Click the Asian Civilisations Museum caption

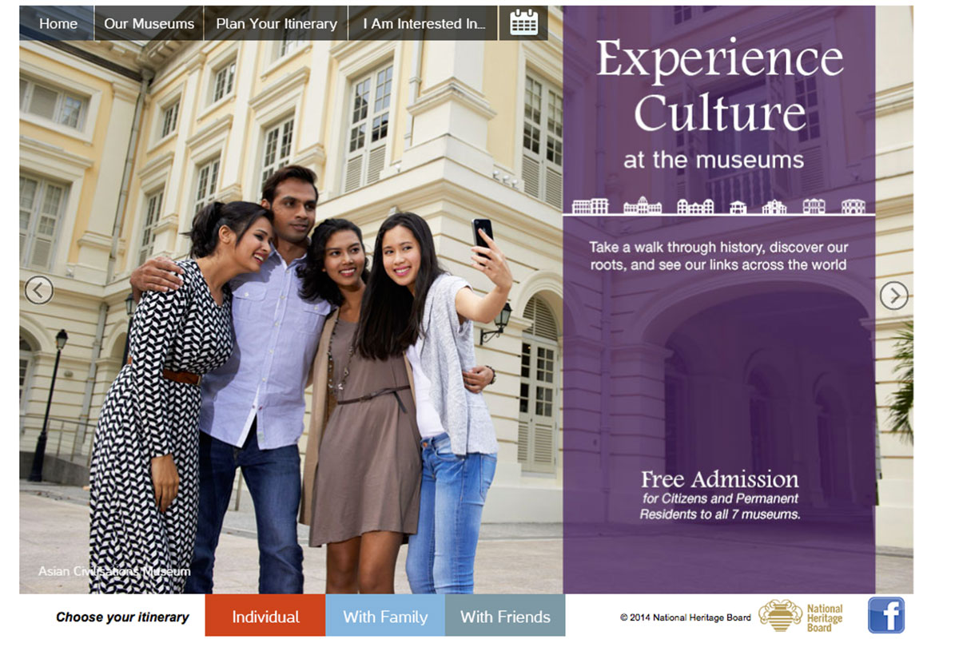pyautogui.click(x=114, y=571)
